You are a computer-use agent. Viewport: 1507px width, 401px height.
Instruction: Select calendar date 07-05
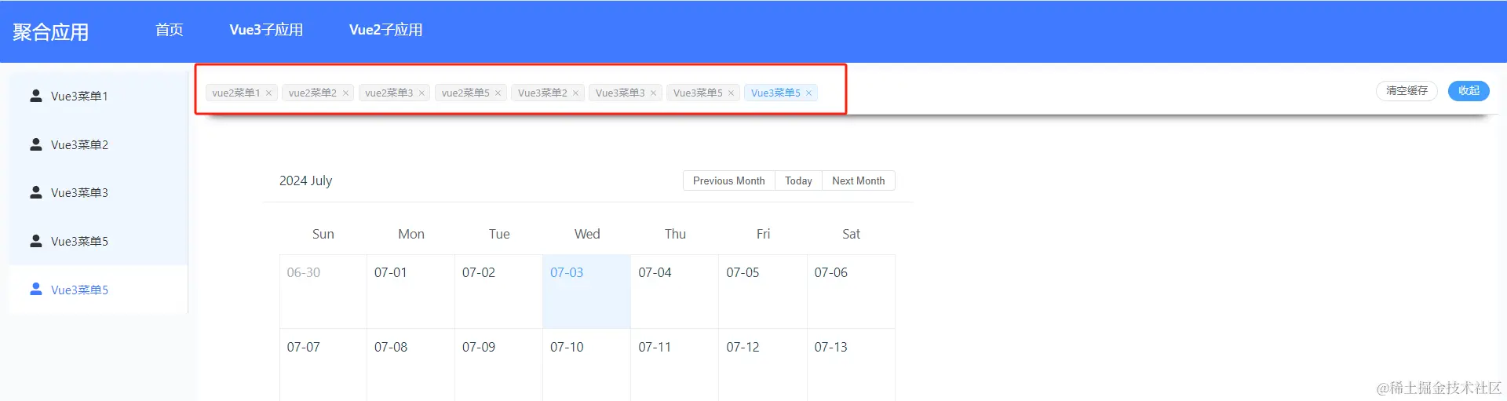(x=762, y=291)
